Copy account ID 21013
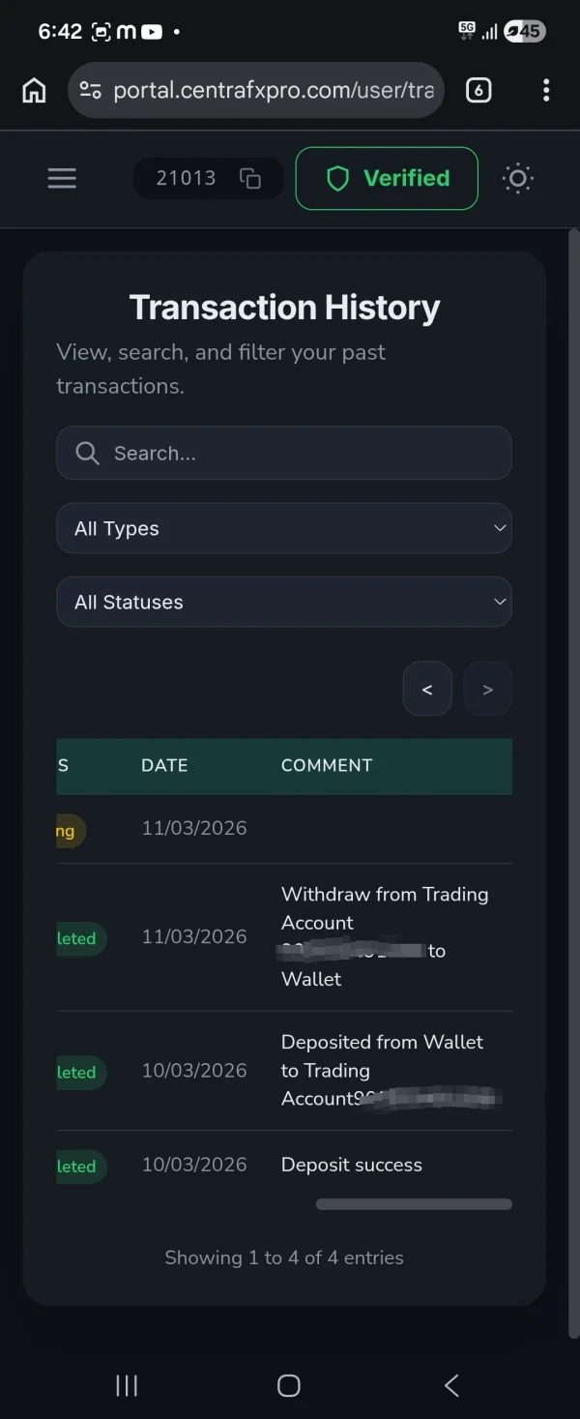The image size is (580, 1419). pos(250,179)
